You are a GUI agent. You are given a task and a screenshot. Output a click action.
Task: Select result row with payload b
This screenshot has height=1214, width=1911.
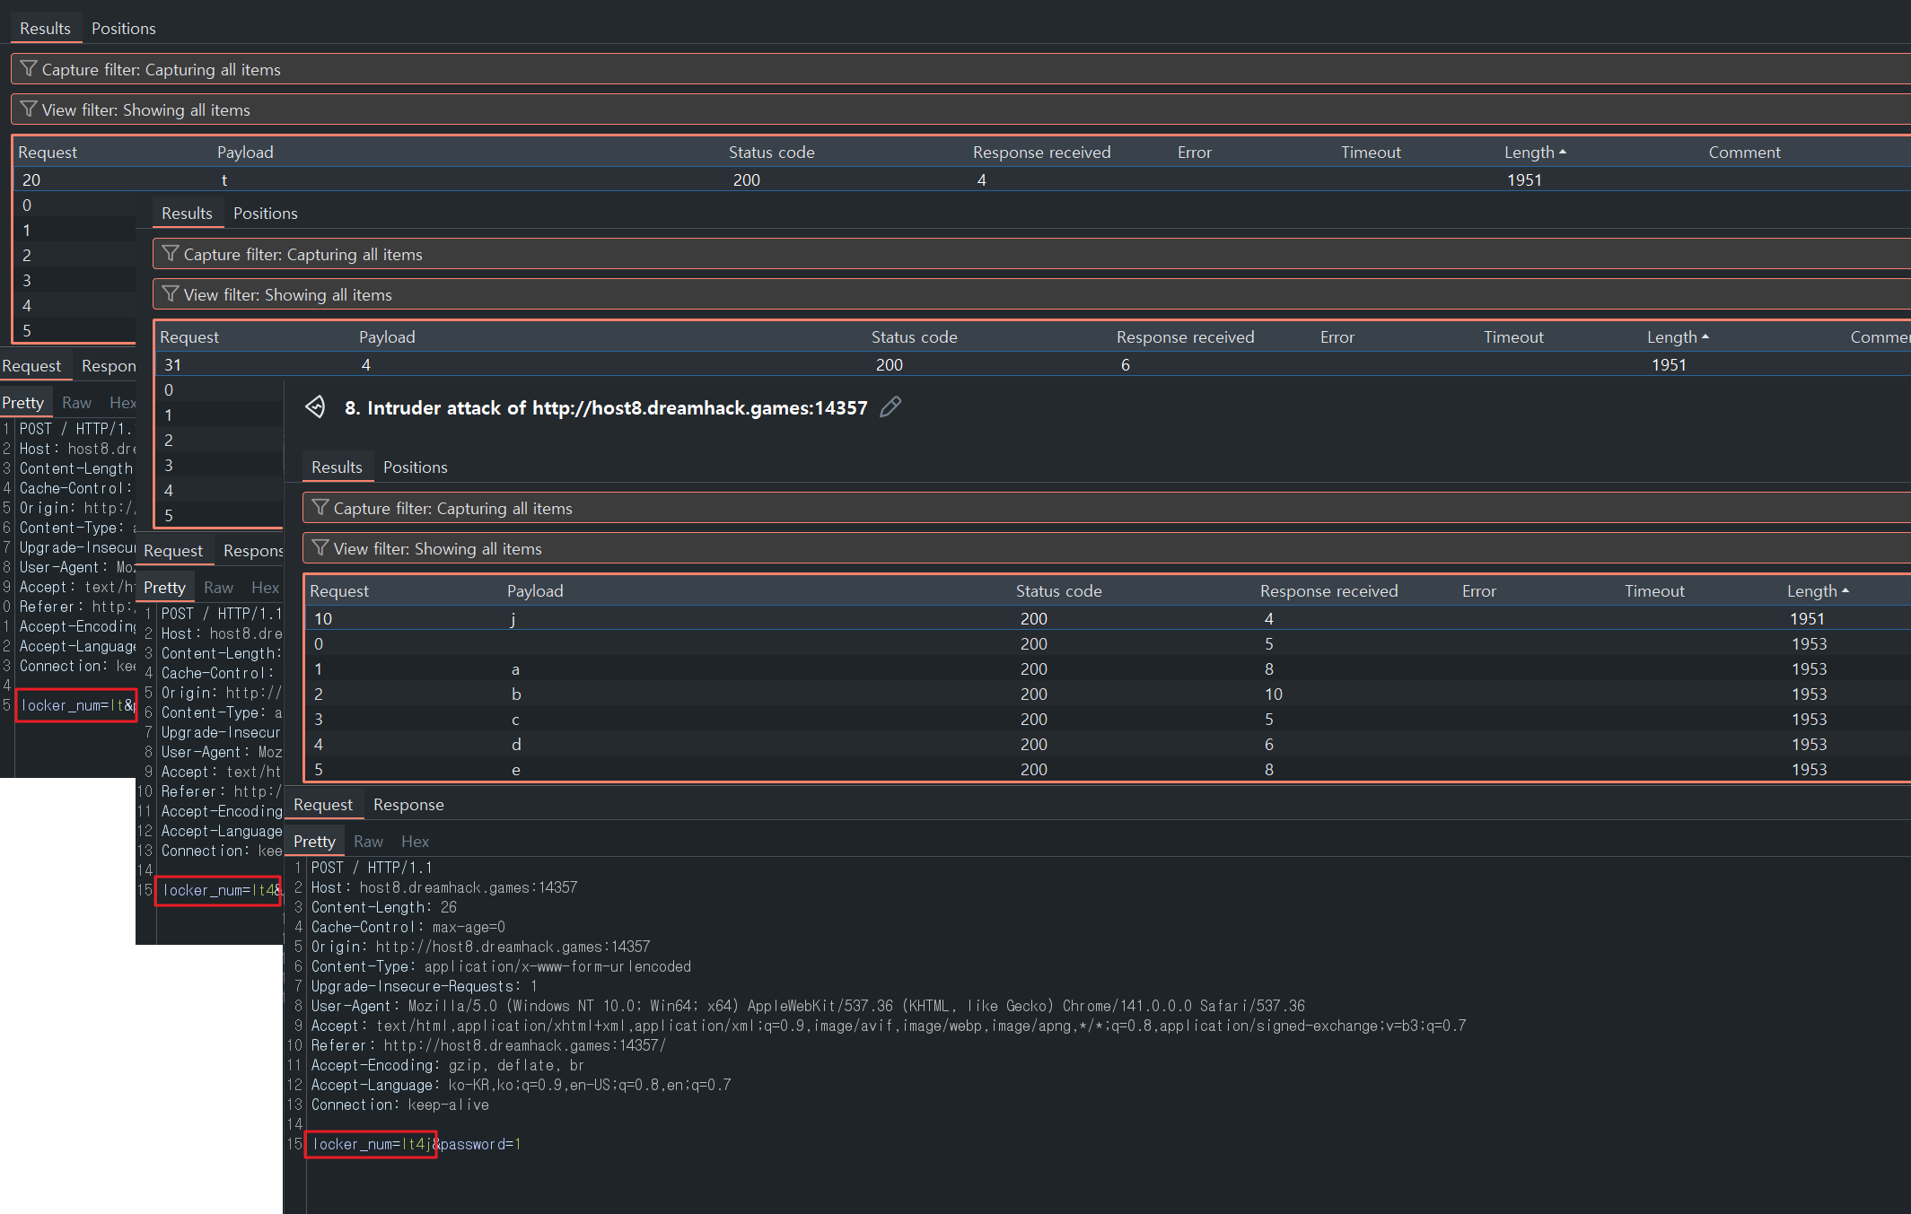(516, 694)
